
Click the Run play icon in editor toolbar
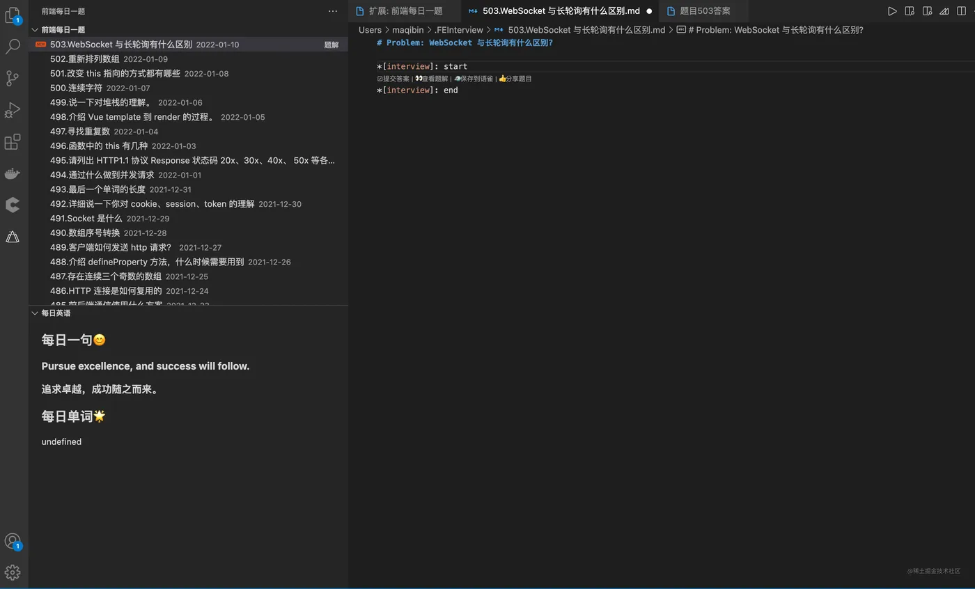(x=891, y=11)
